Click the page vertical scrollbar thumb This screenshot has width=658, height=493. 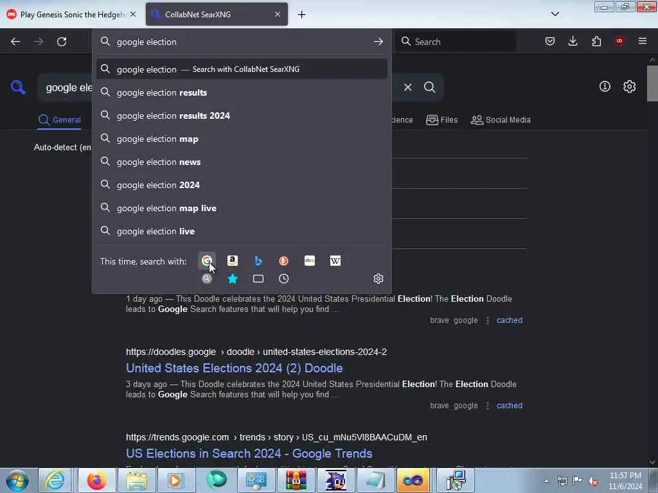click(x=652, y=83)
